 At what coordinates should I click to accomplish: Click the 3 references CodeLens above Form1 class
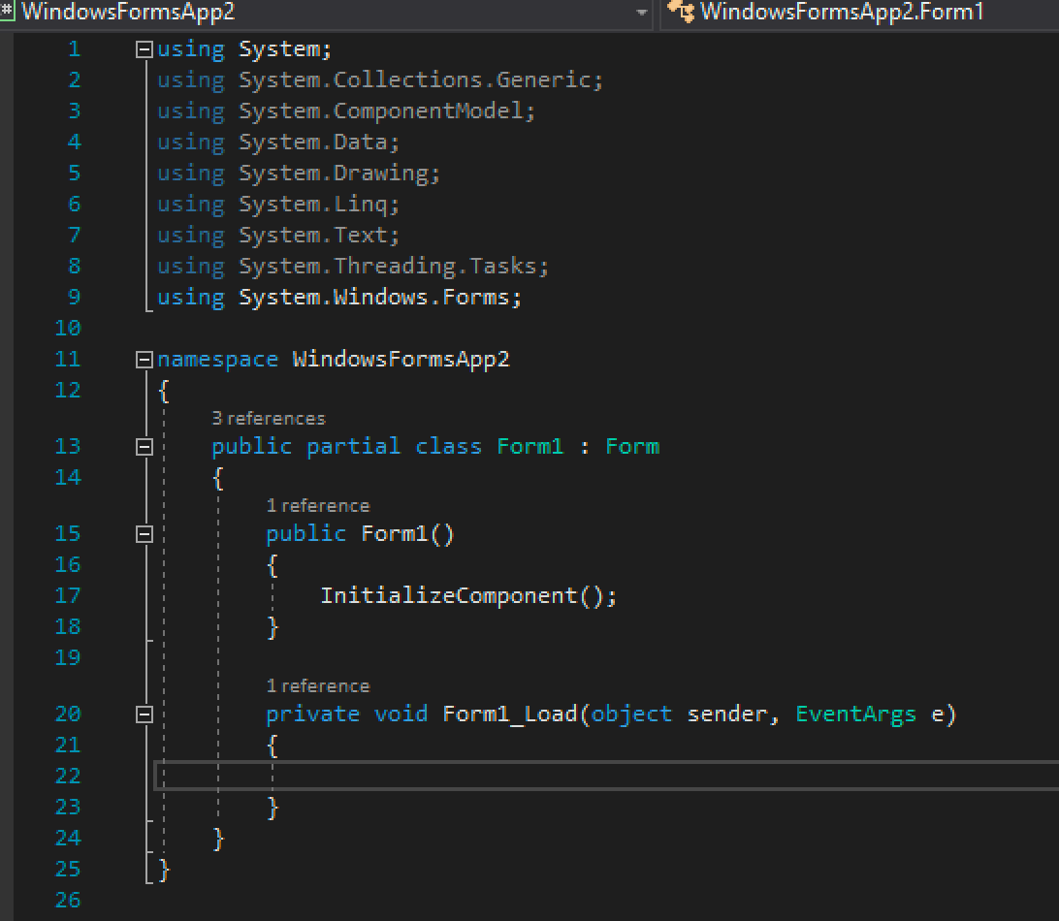point(270,419)
